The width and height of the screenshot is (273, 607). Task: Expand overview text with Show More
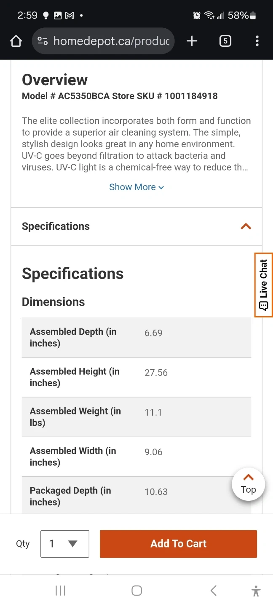(x=136, y=187)
